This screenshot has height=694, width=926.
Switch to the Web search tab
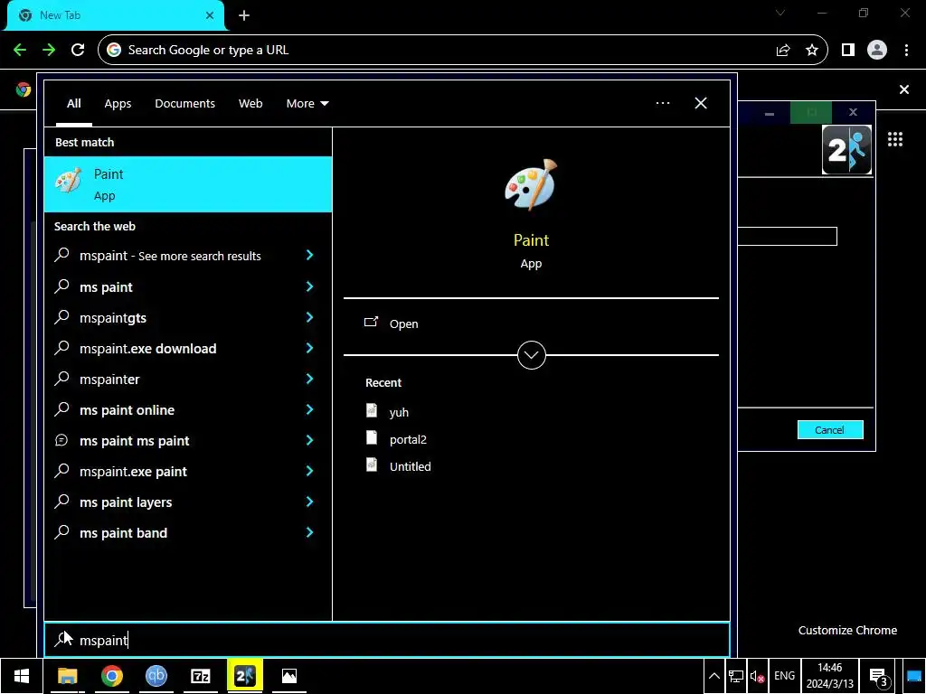coord(250,103)
